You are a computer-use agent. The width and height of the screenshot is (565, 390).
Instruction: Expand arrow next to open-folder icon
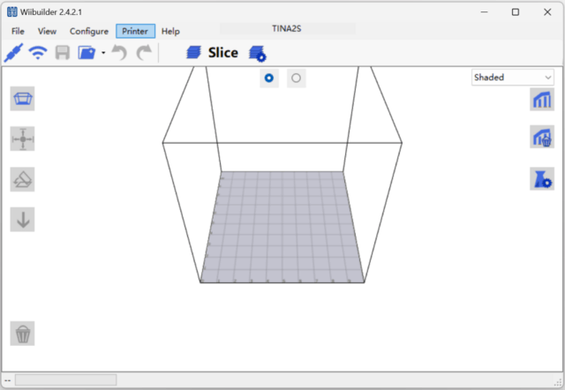pos(103,53)
